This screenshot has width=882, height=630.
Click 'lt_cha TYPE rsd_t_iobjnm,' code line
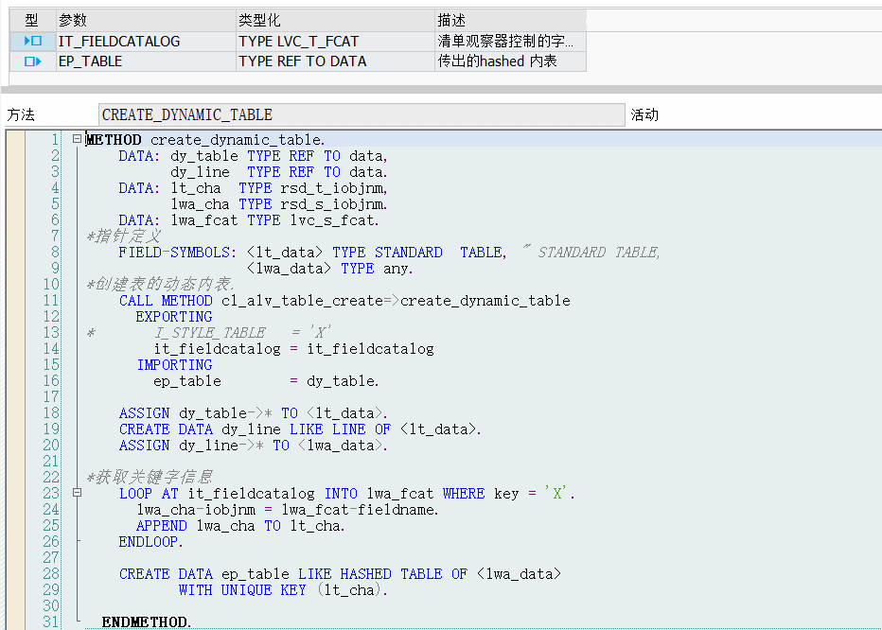pyautogui.click(x=279, y=188)
